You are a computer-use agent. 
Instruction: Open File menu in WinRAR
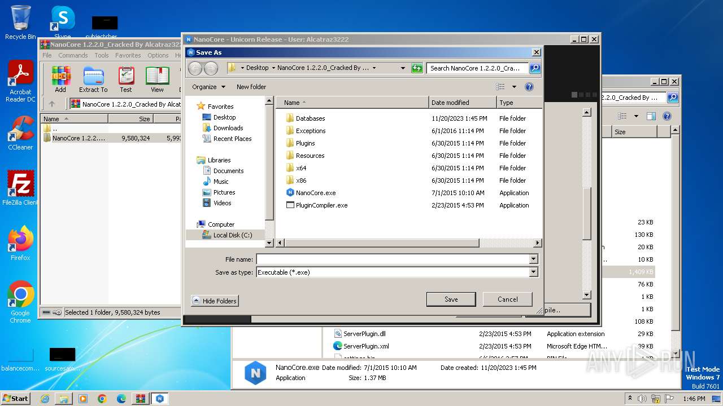coord(47,55)
